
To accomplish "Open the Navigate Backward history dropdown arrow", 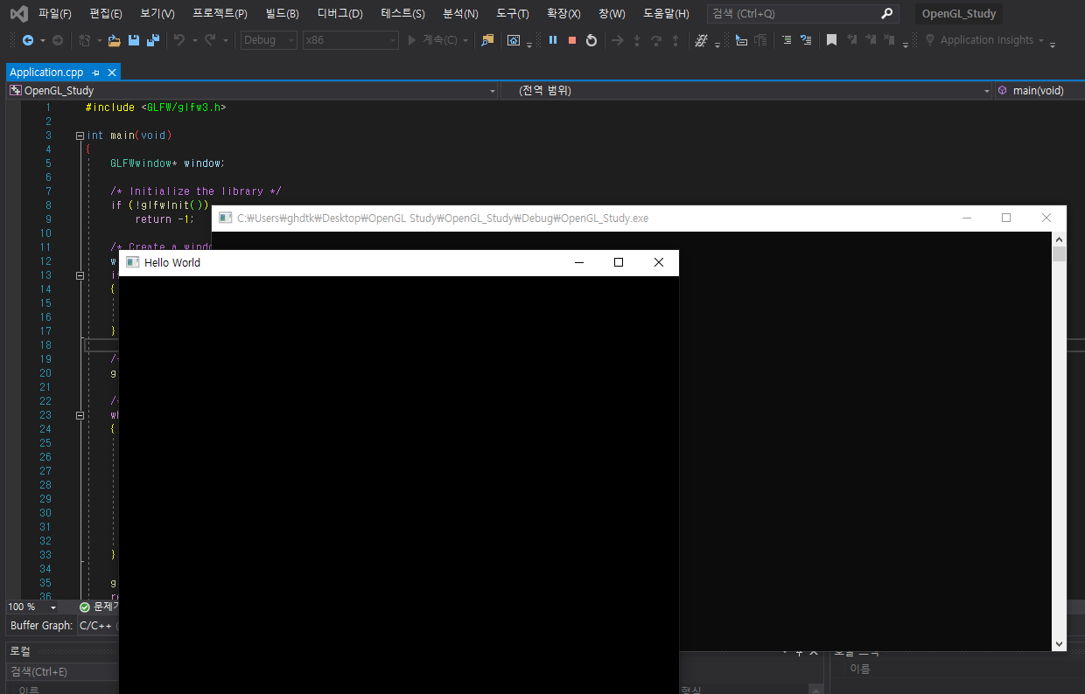I will pyautogui.click(x=42, y=40).
